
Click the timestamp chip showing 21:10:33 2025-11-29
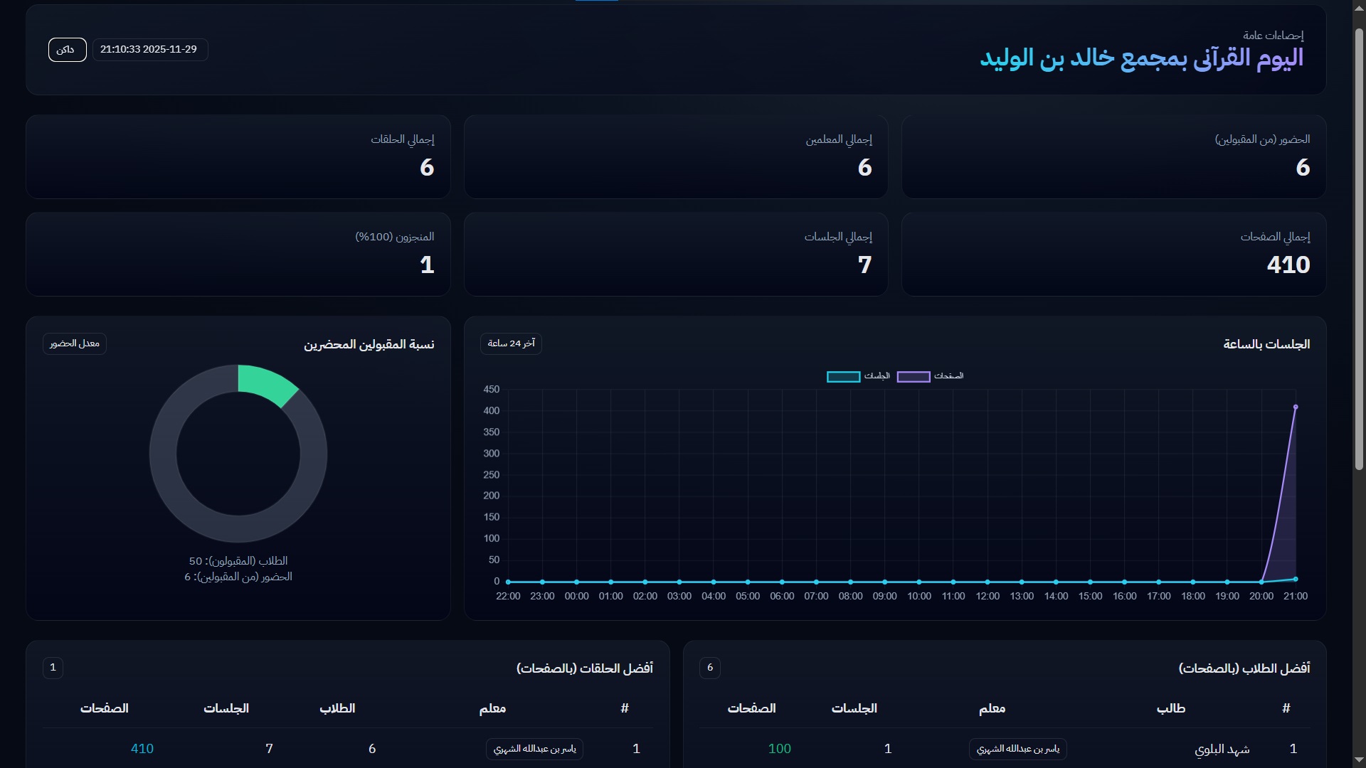point(149,49)
